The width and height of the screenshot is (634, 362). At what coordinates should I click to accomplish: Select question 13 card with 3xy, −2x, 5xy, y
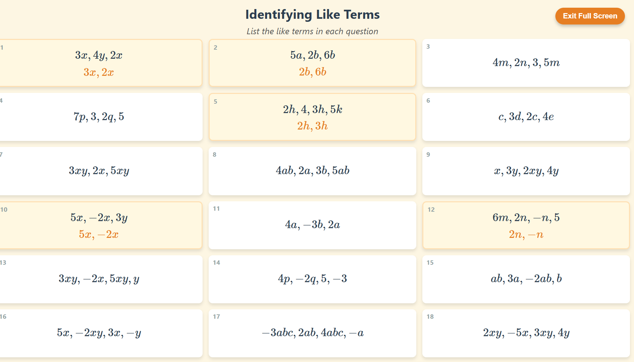99,279
